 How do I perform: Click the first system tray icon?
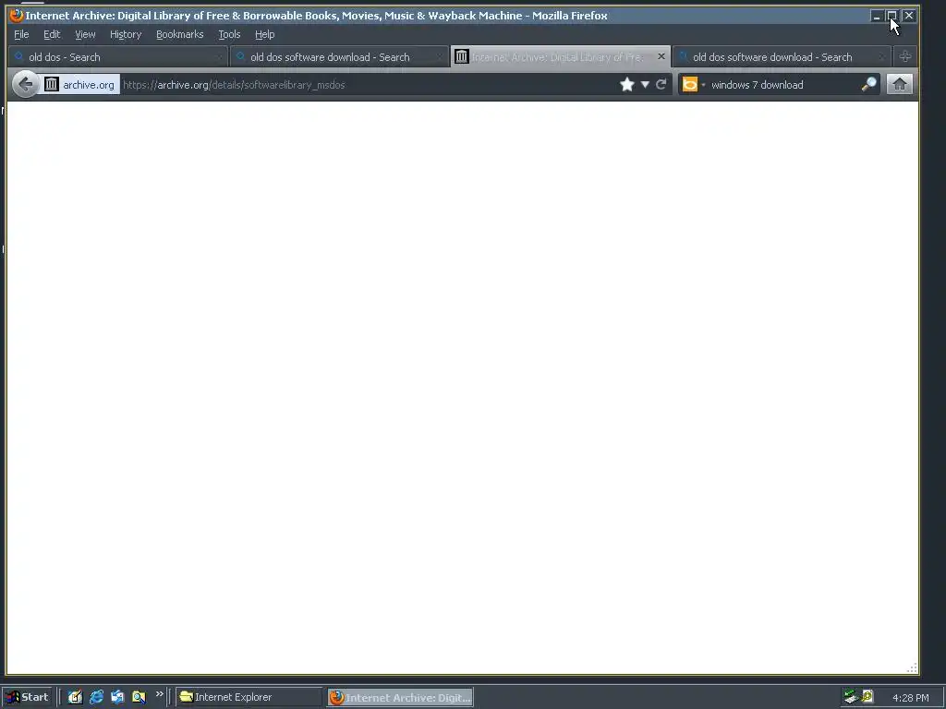pos(851,697)
